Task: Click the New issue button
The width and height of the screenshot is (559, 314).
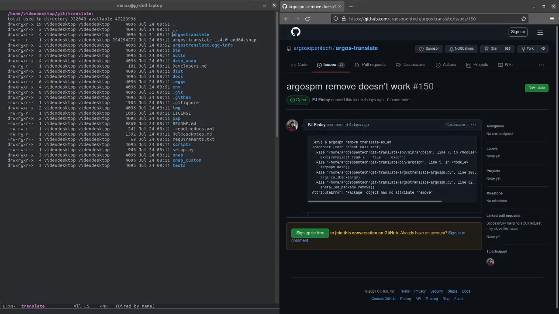Action: (x=536, y=88)
